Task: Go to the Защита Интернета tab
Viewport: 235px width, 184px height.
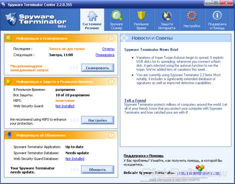Action: click(x=167, y=20)
